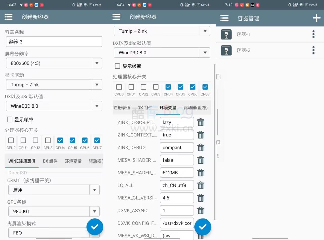Switch to the 驱动器(盘符) tab

196,108
